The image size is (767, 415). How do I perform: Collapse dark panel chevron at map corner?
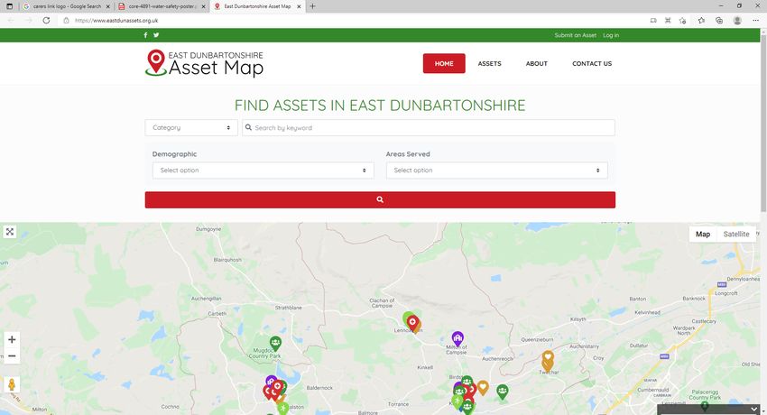(753, 409)
